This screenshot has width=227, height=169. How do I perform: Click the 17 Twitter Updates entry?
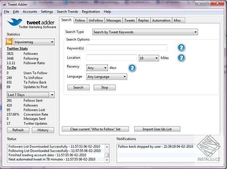tap(27, 123)
